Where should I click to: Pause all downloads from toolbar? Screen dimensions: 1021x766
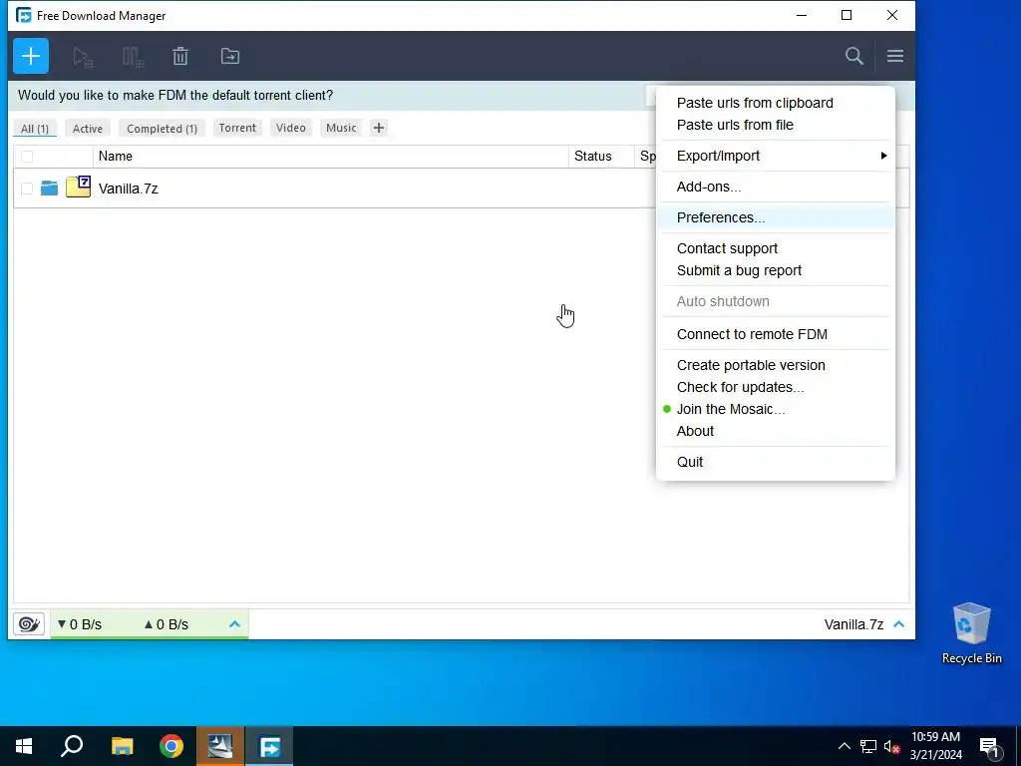tap(133, 57)
